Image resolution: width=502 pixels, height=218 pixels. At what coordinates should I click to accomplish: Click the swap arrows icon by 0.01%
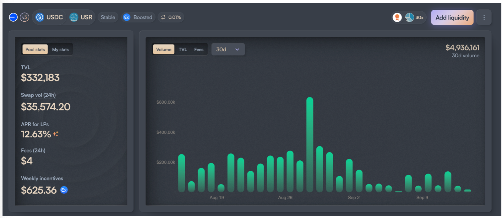(163, 17)
